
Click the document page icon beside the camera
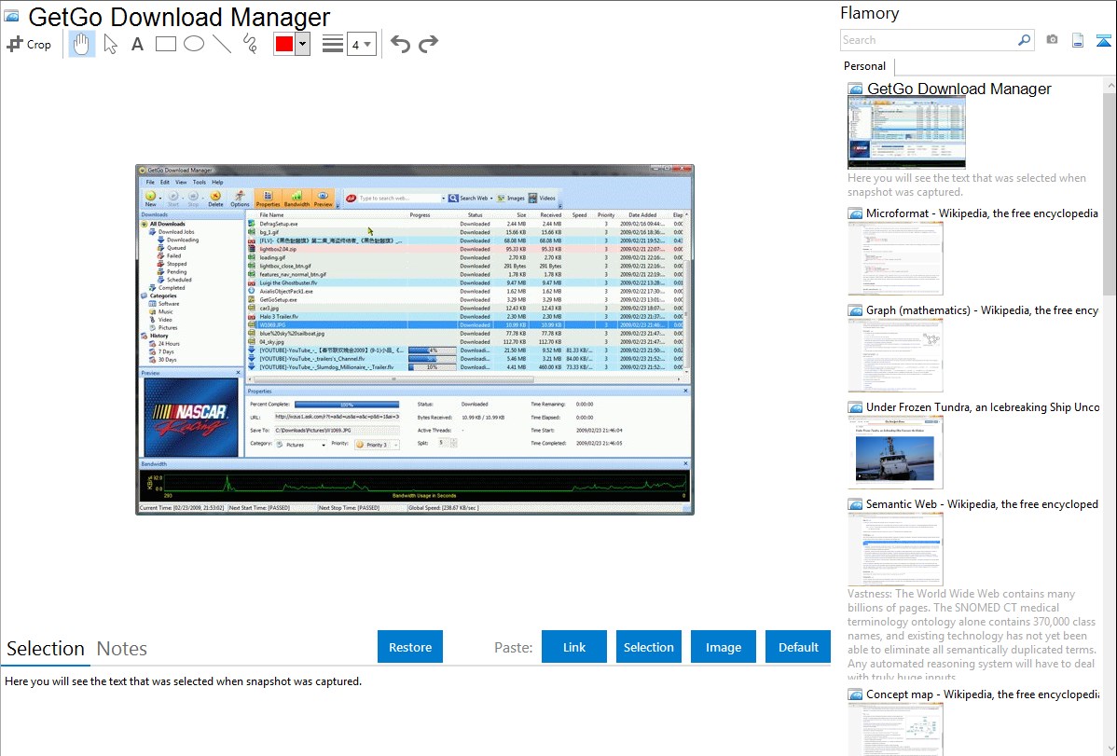click(1078, 40)
